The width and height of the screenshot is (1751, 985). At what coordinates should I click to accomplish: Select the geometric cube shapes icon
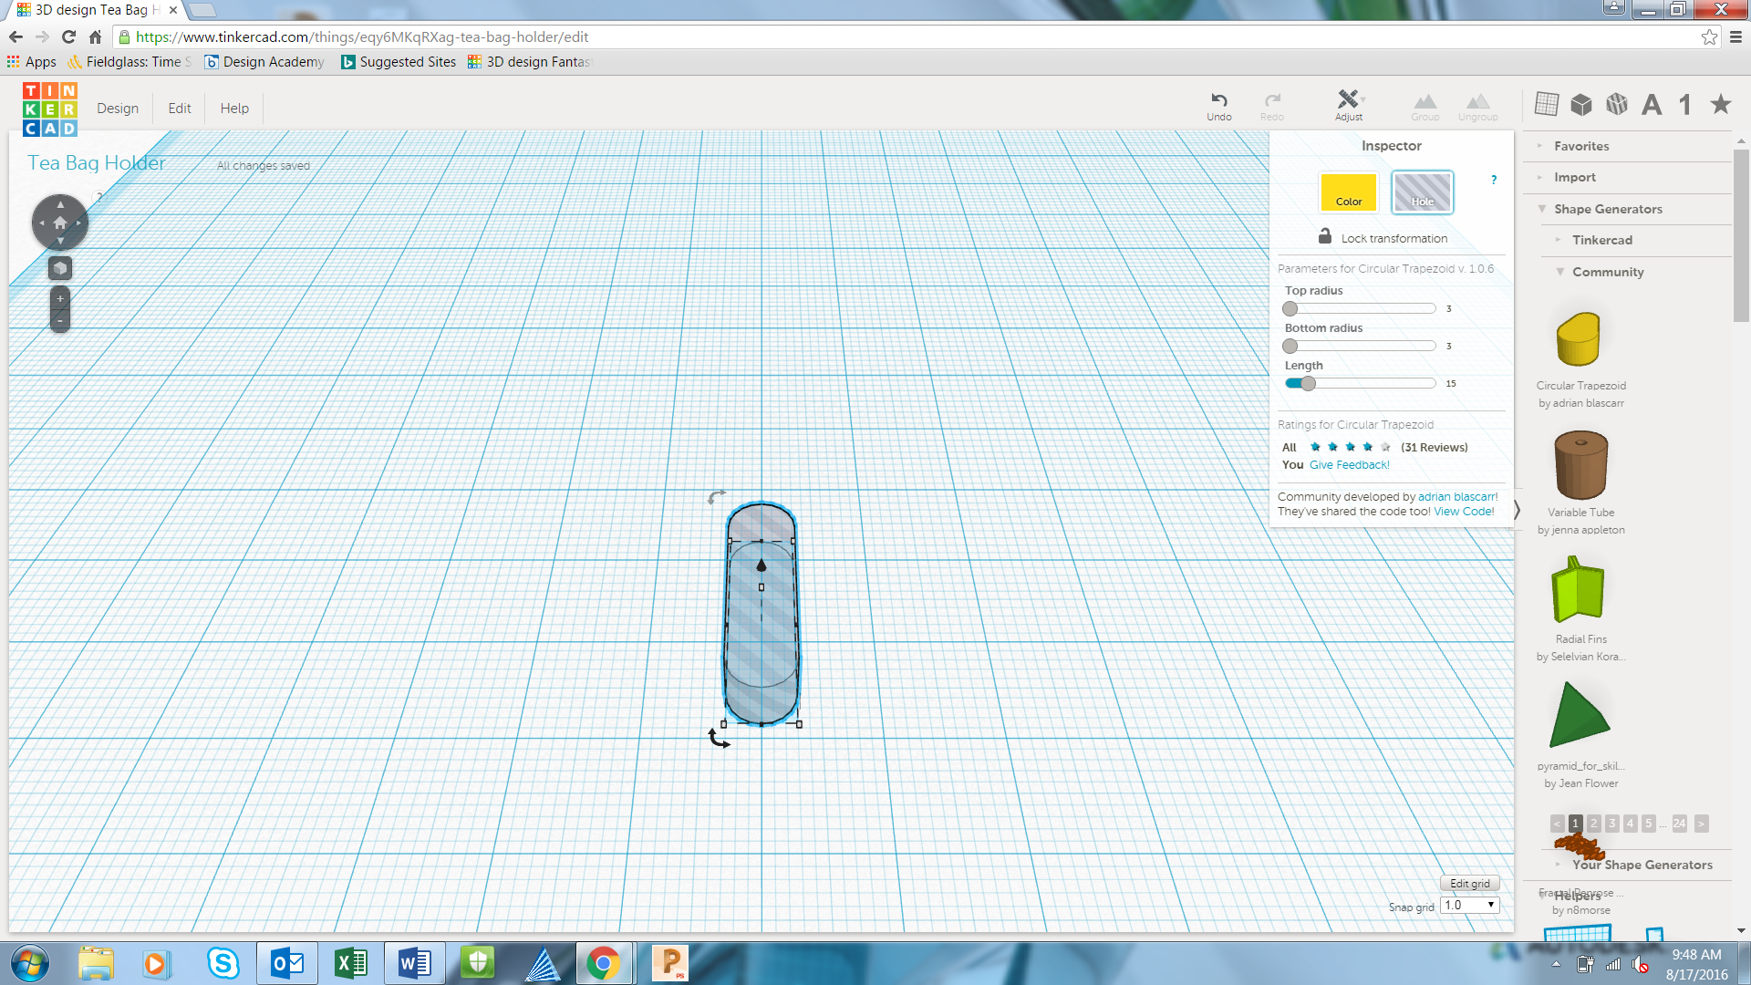click(1581, 105)
